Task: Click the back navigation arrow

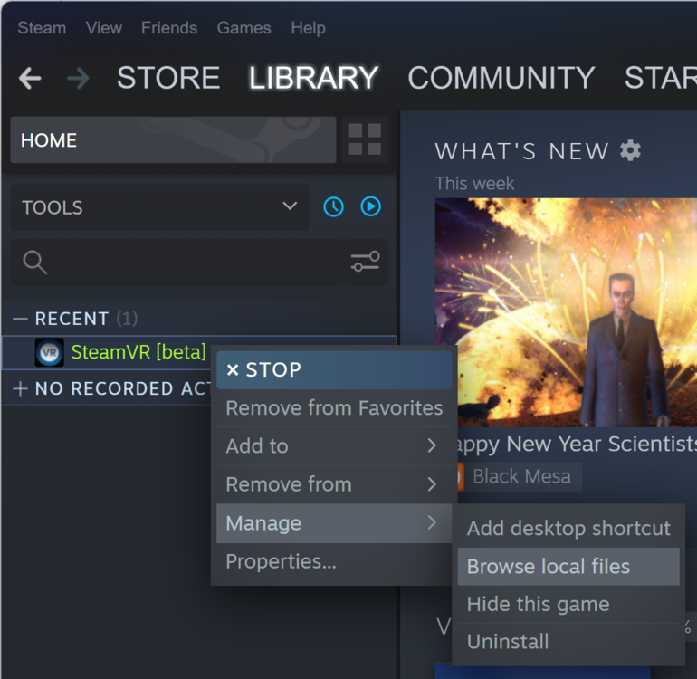Action: click(30, 78)
